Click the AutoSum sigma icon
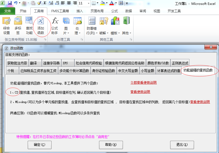This screenshot has height=153, width=219. pyautogui.click(x=45, y=3)
